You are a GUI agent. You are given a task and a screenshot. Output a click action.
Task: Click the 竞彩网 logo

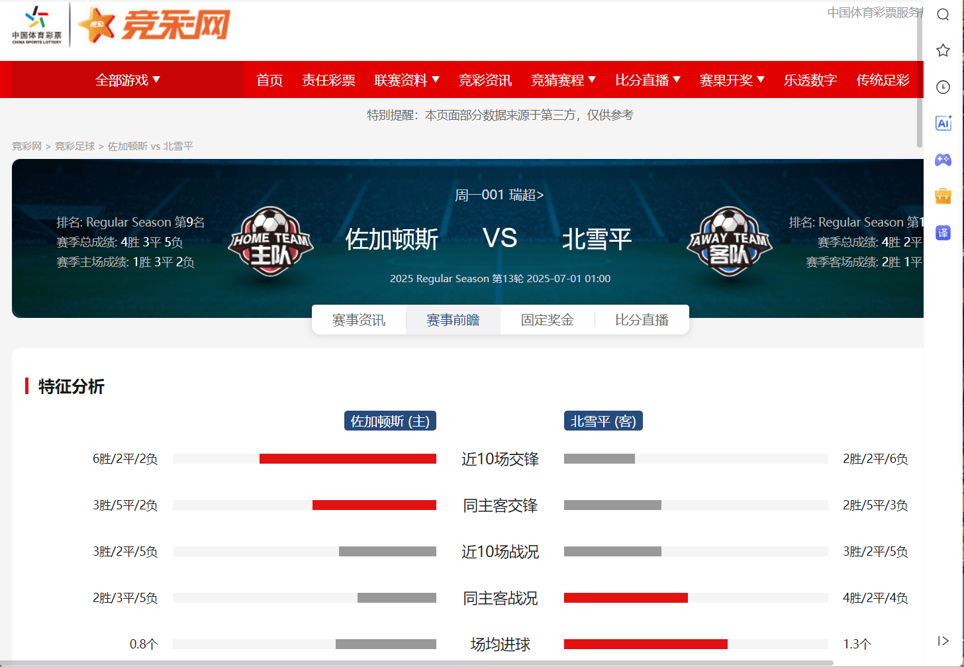[154, 25]
